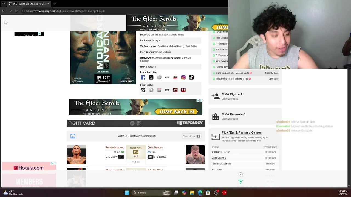Open the Zuffa Boxing 5 event

point(219,158)
